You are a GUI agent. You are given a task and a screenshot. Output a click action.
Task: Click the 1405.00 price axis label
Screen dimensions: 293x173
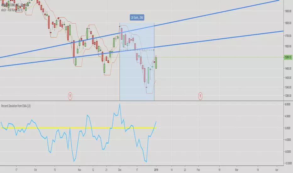pyautogui.click(x=288, y=78)
